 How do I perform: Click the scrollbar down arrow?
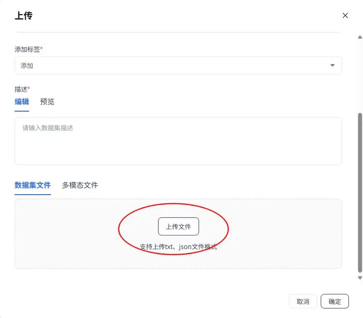[360, 278]
